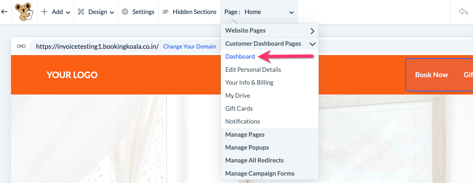Screen dimensions: 473x183
Task: Click the plus icon beside Add
Action: coord(44,12)
